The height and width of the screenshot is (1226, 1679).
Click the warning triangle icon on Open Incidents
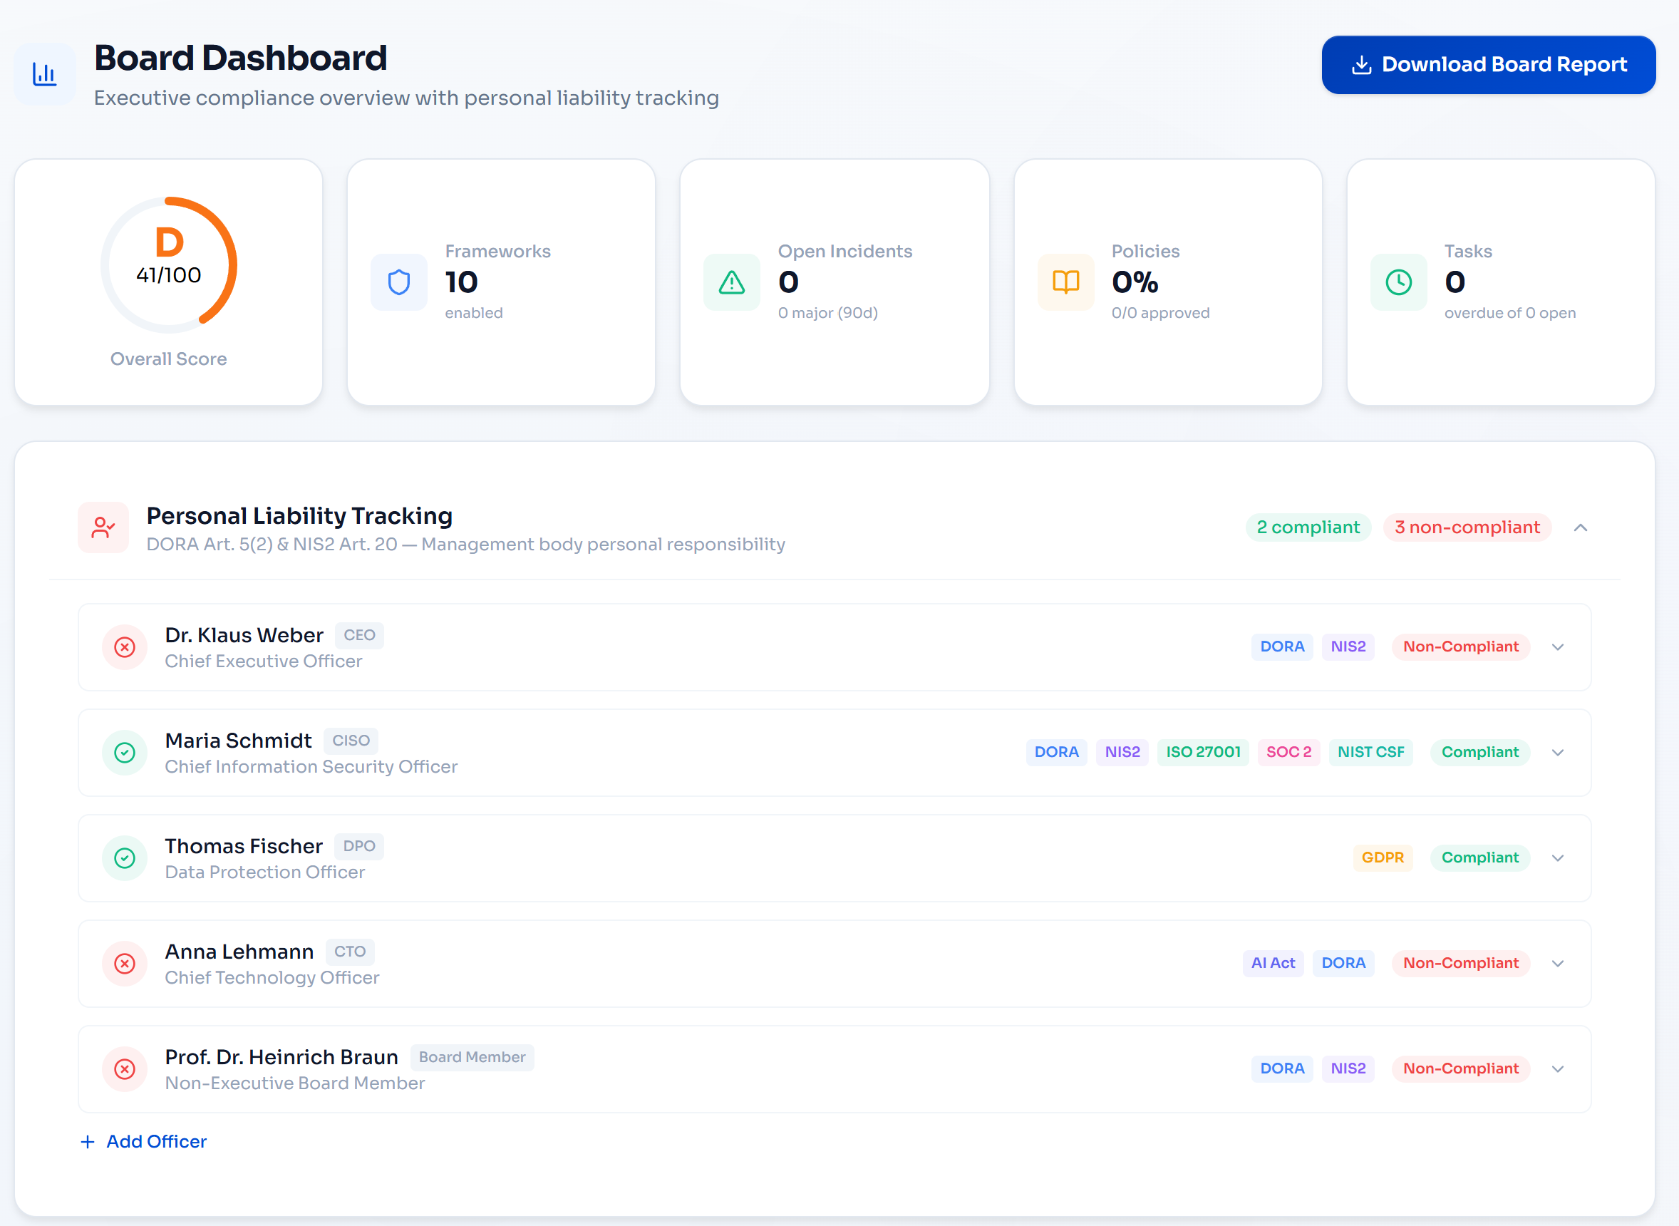[730, 282]
